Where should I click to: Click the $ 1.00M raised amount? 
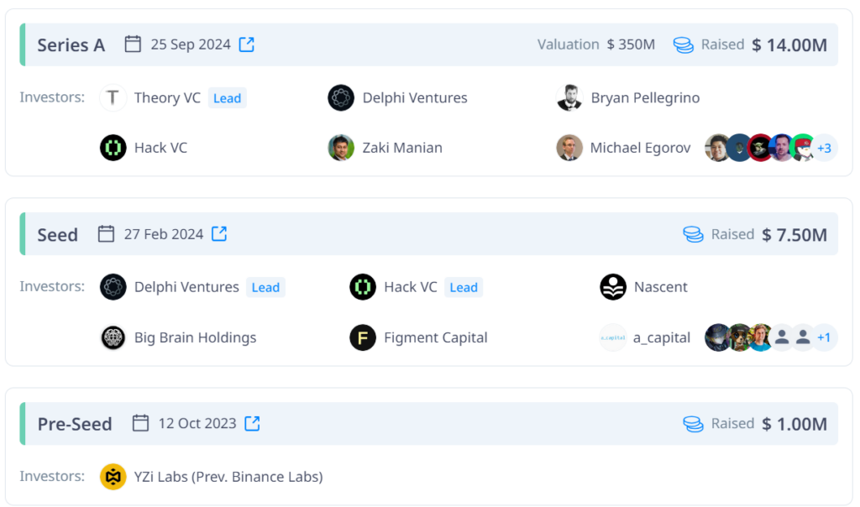(x=794, y=424)
